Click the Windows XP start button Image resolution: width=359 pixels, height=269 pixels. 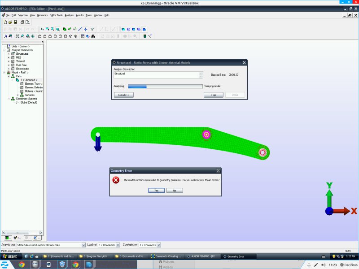pyautogui.click(x=11, y=256)
